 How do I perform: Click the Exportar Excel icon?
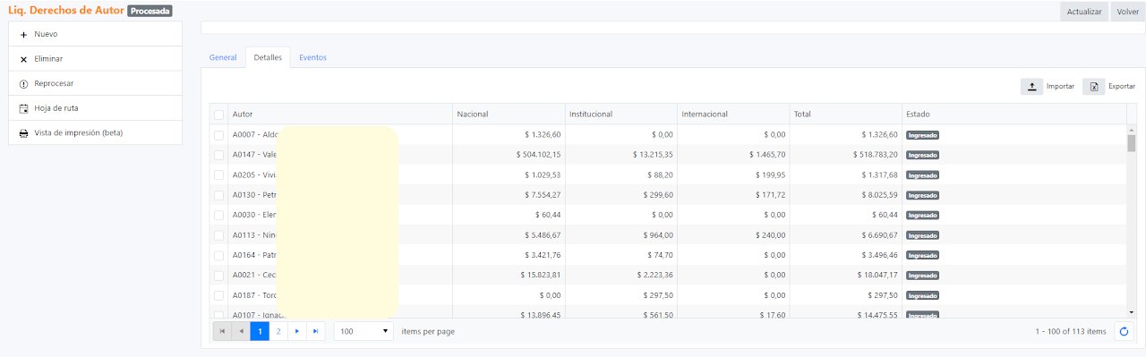(x=1094, y=87)
